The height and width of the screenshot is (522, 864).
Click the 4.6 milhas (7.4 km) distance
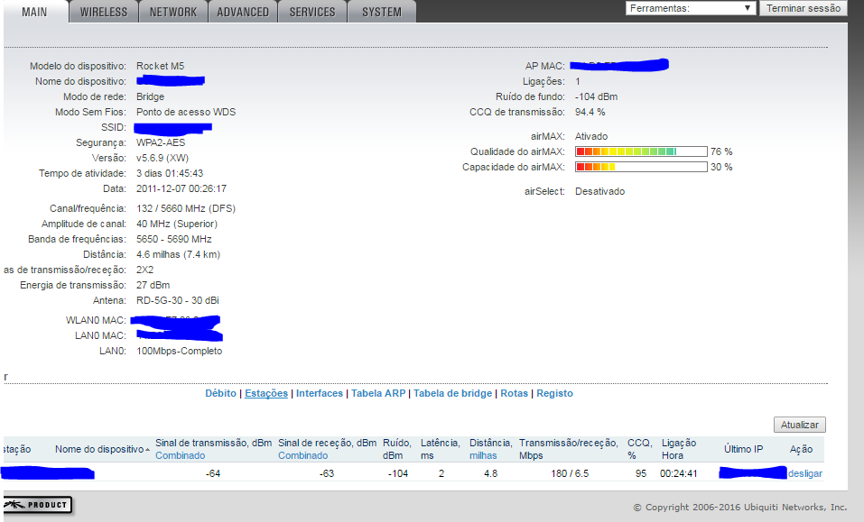click(178, 254)
